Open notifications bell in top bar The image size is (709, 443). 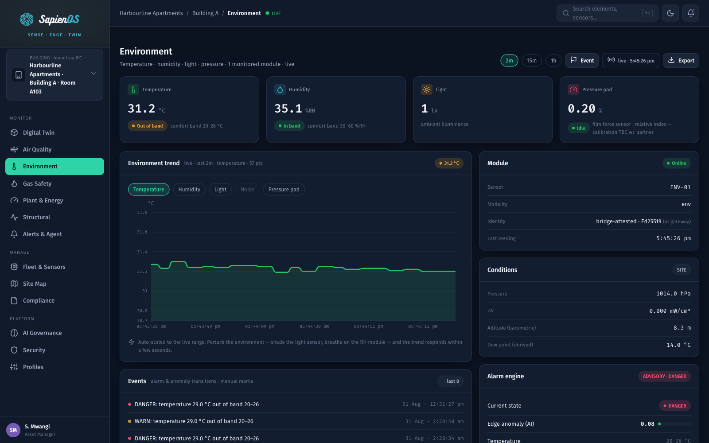coord(691,13)
